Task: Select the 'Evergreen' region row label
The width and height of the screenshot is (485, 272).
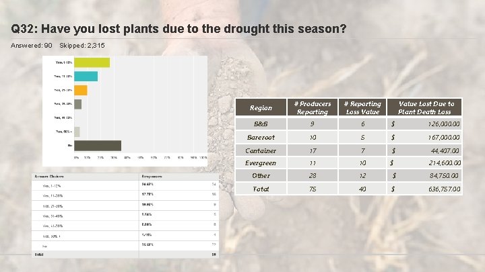Action: [x=261, y=163]
